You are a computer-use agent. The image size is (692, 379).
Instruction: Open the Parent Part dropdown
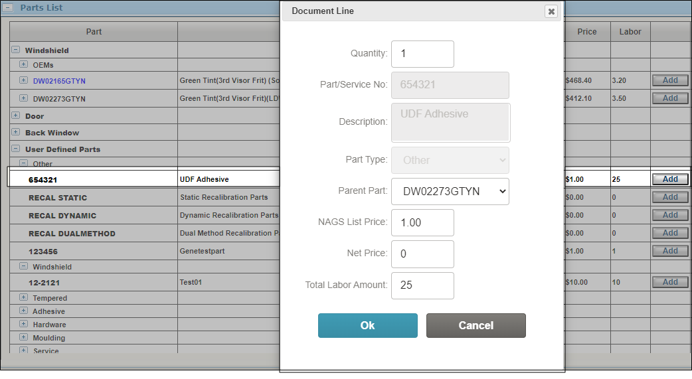450,191
